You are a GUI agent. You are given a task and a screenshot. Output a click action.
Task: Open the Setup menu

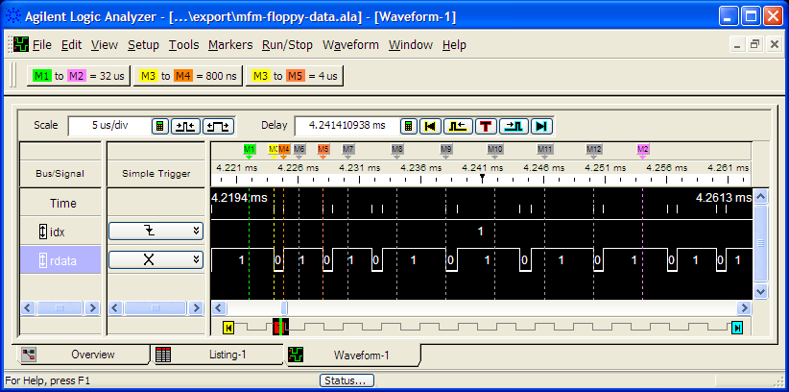pyautogui.click(x=143, y=45)
